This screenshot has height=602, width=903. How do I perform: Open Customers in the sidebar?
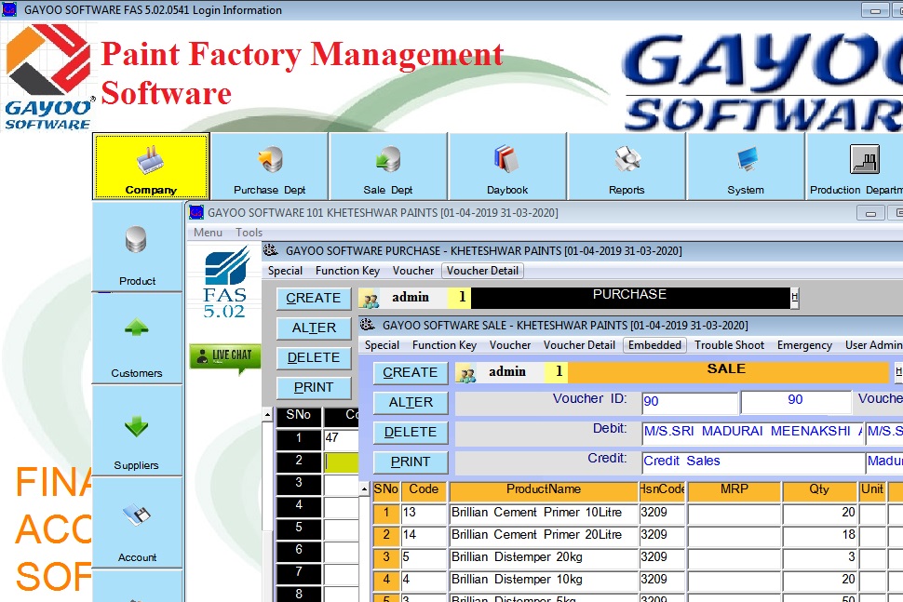[x=137, y=339]
